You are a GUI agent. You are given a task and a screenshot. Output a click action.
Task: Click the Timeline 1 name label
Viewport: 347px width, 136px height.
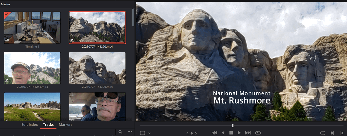click(32, 47)
